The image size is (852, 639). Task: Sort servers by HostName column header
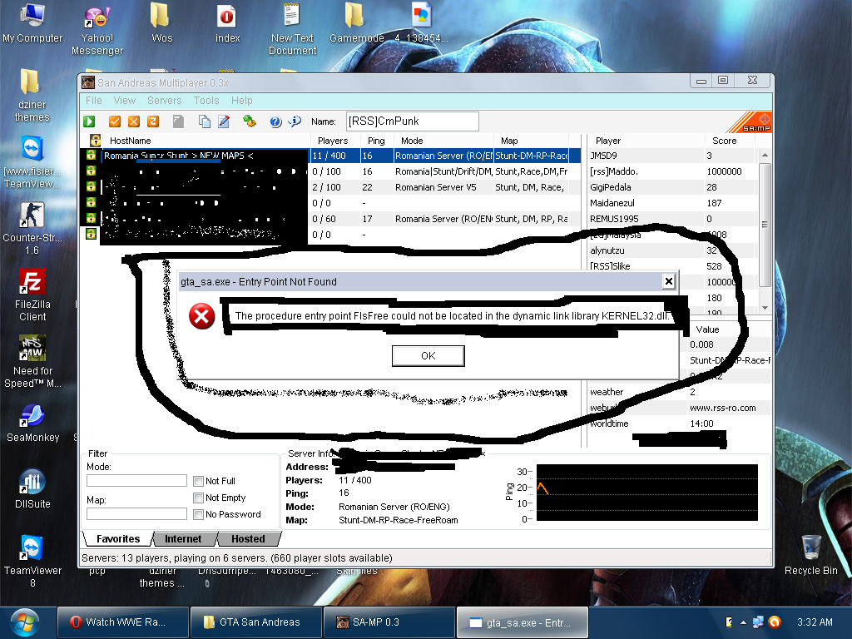point(207,140)
